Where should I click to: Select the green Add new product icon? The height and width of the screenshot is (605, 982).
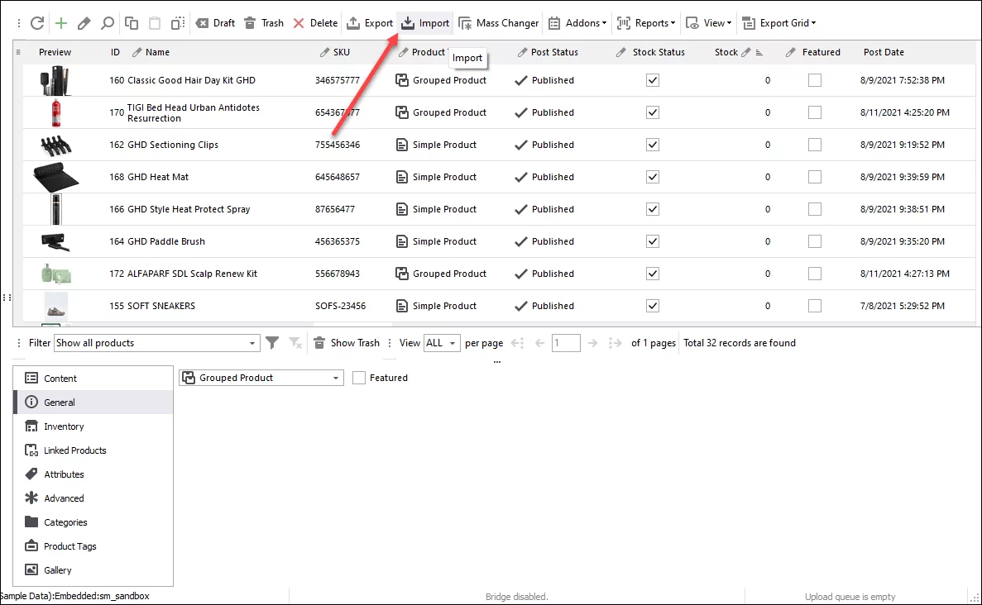click(60, 22)
